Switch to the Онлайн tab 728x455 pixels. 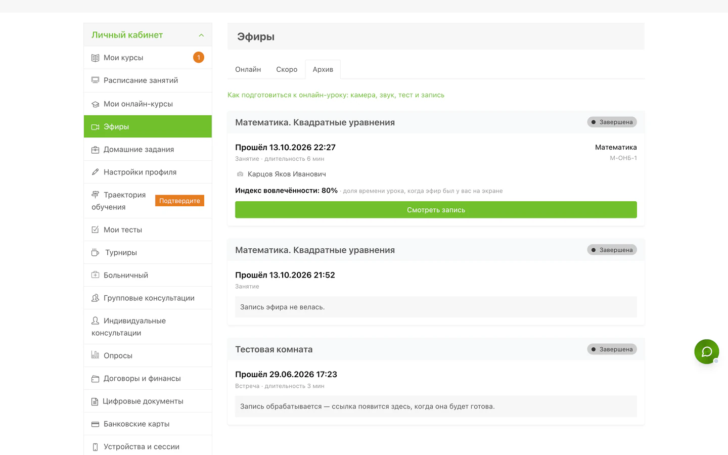tap(248, 70)
